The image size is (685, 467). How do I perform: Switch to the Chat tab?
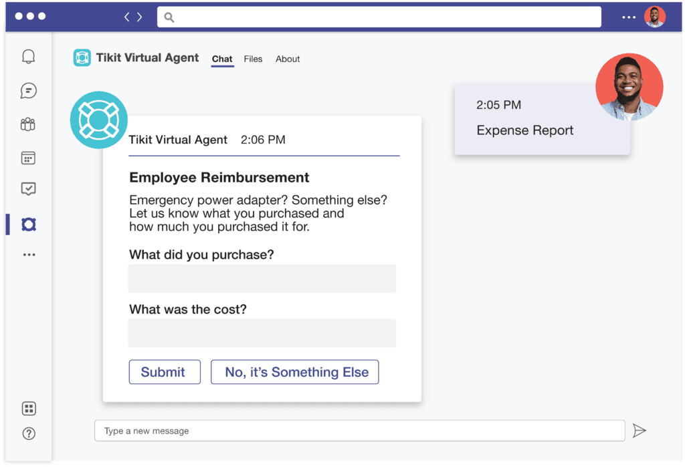[222, 59]
